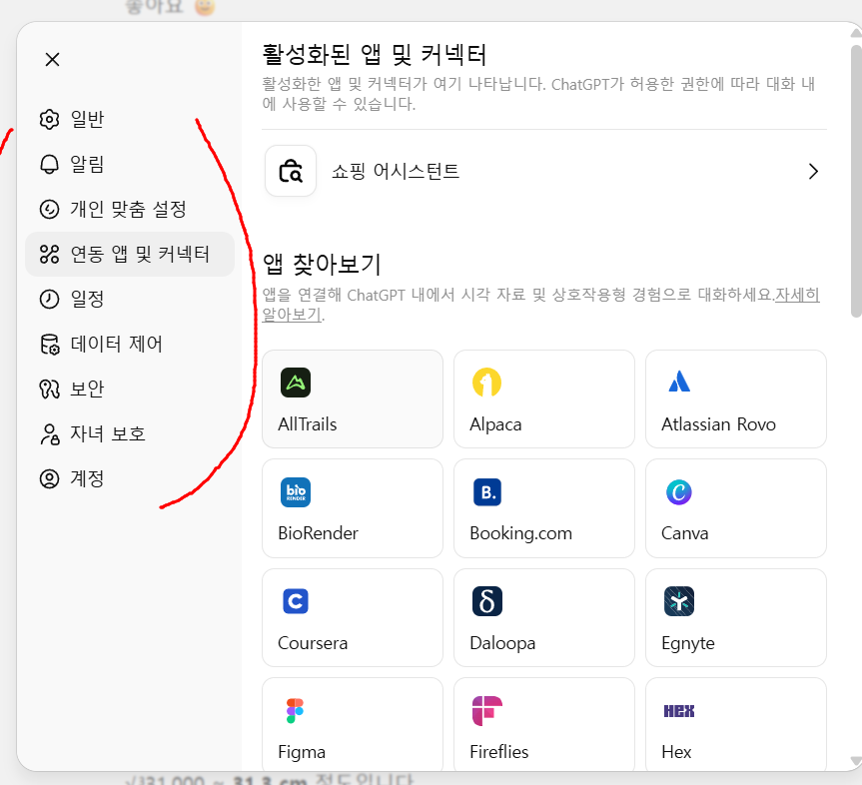Click the key icon for 보안
Image resolution: width=862 pixels, height=785 pixels.
coord(50,390)
